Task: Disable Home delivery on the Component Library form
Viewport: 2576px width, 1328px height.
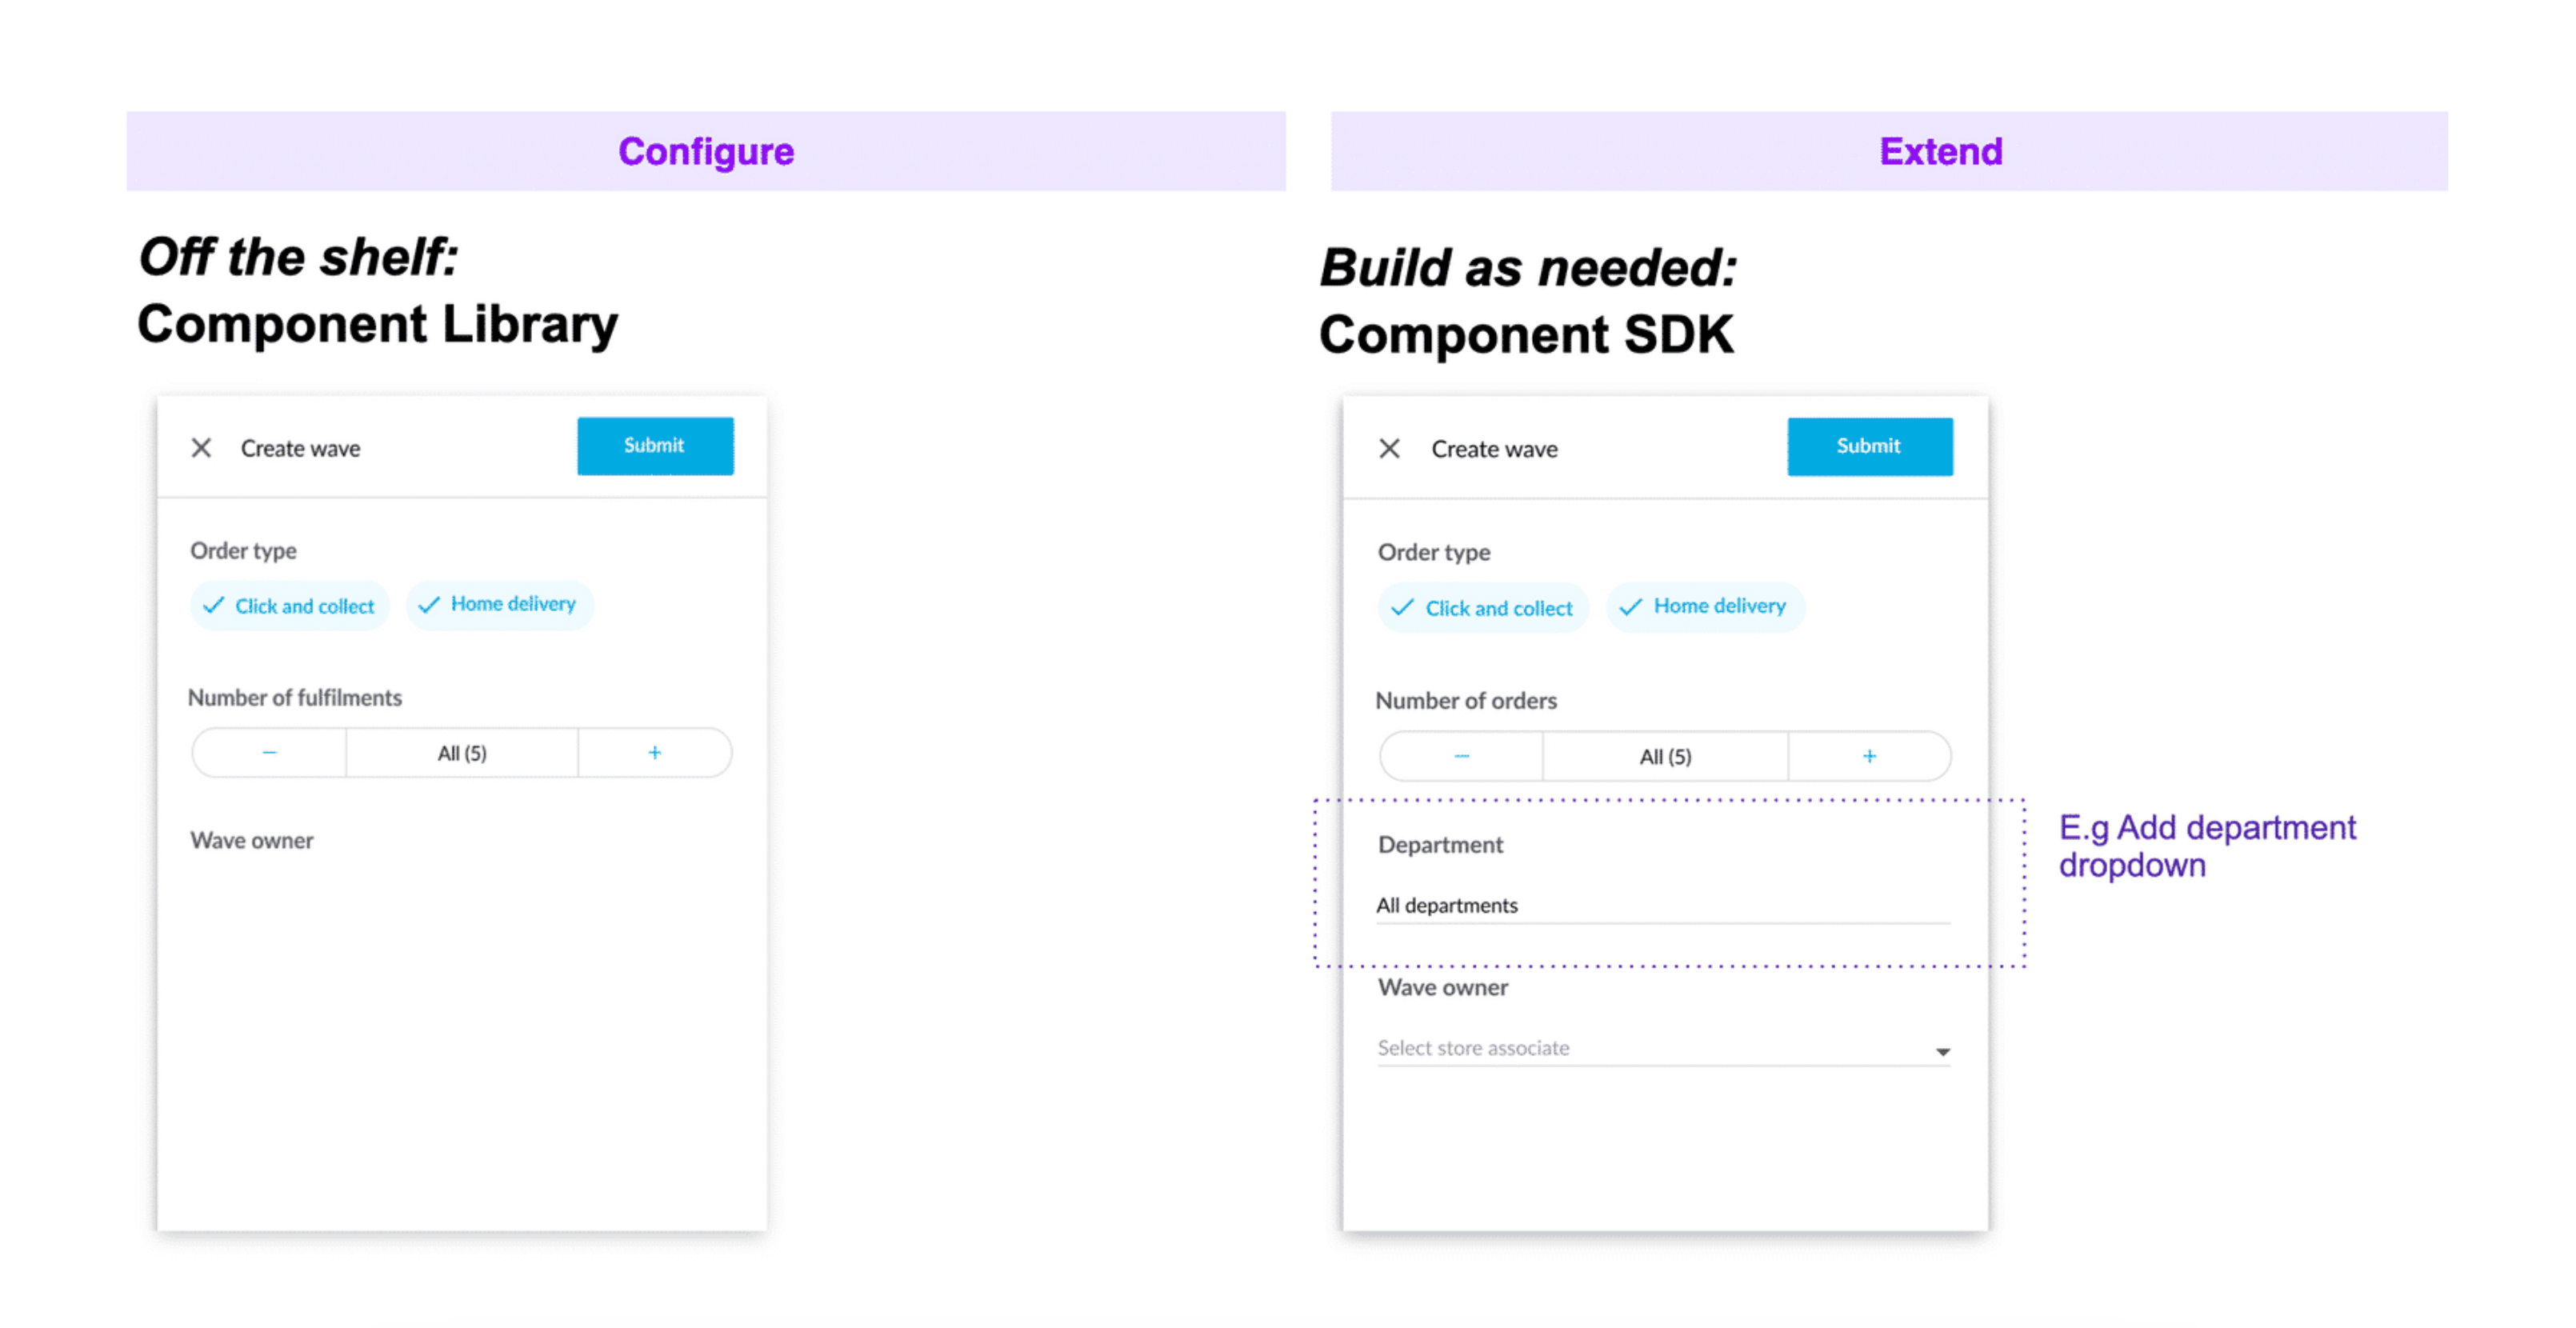Action: (x=499, y=604)
